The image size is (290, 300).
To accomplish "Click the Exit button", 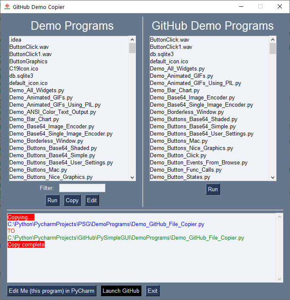I will tap(152, 291).
